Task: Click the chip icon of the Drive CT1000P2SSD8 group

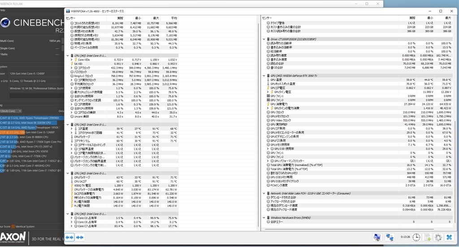Action: point(268,39)
